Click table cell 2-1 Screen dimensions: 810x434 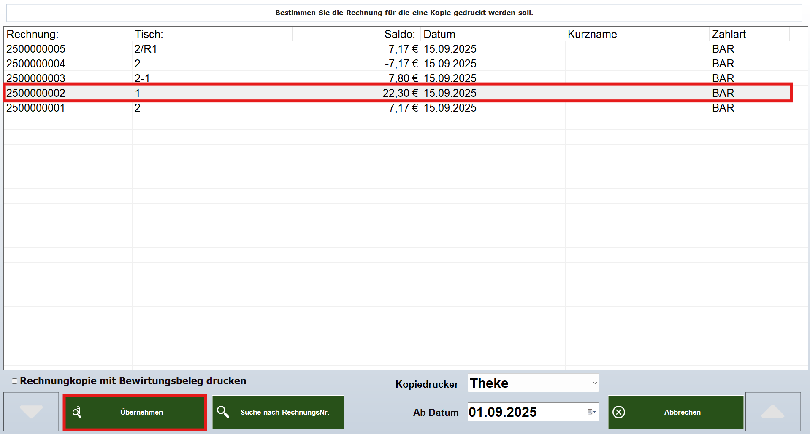pos(142,78)
